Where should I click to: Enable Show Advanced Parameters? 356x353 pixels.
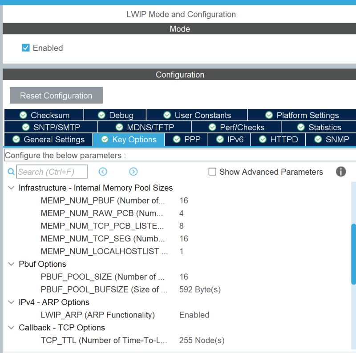pyautogui.click(x=212, y=172)
